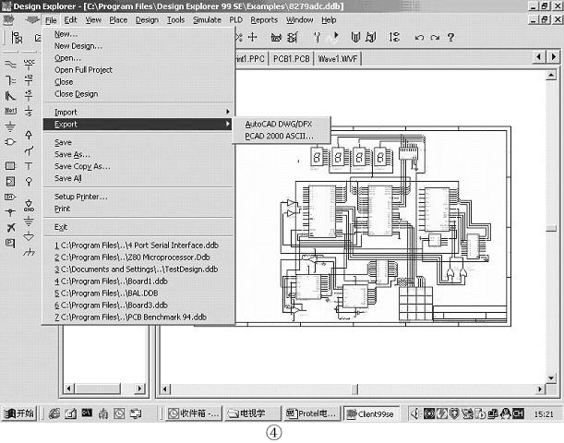Click the Help question mark toolbar icon
Screen dimensions: 564x443
coord(450,38)
